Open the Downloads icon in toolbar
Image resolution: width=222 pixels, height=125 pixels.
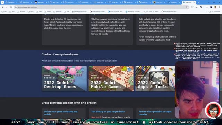pos(207,7)
